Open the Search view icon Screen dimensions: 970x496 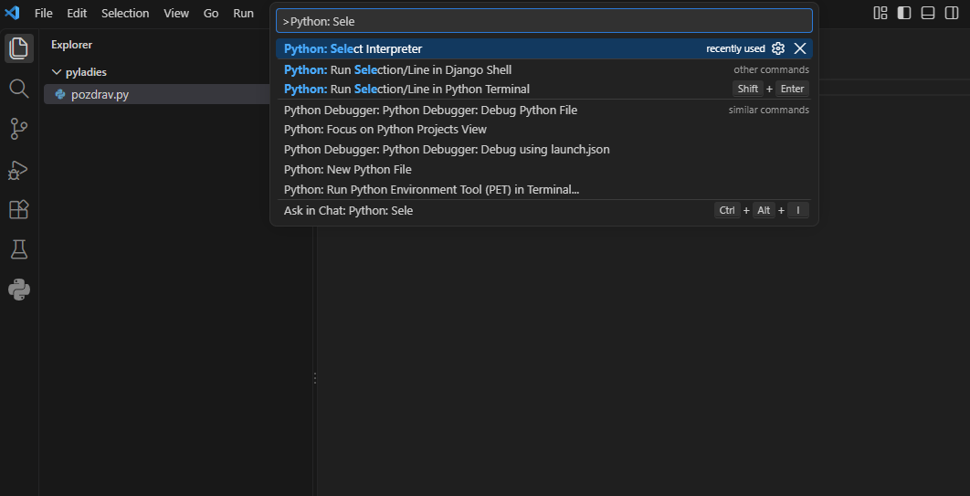(x=19, y=89)
